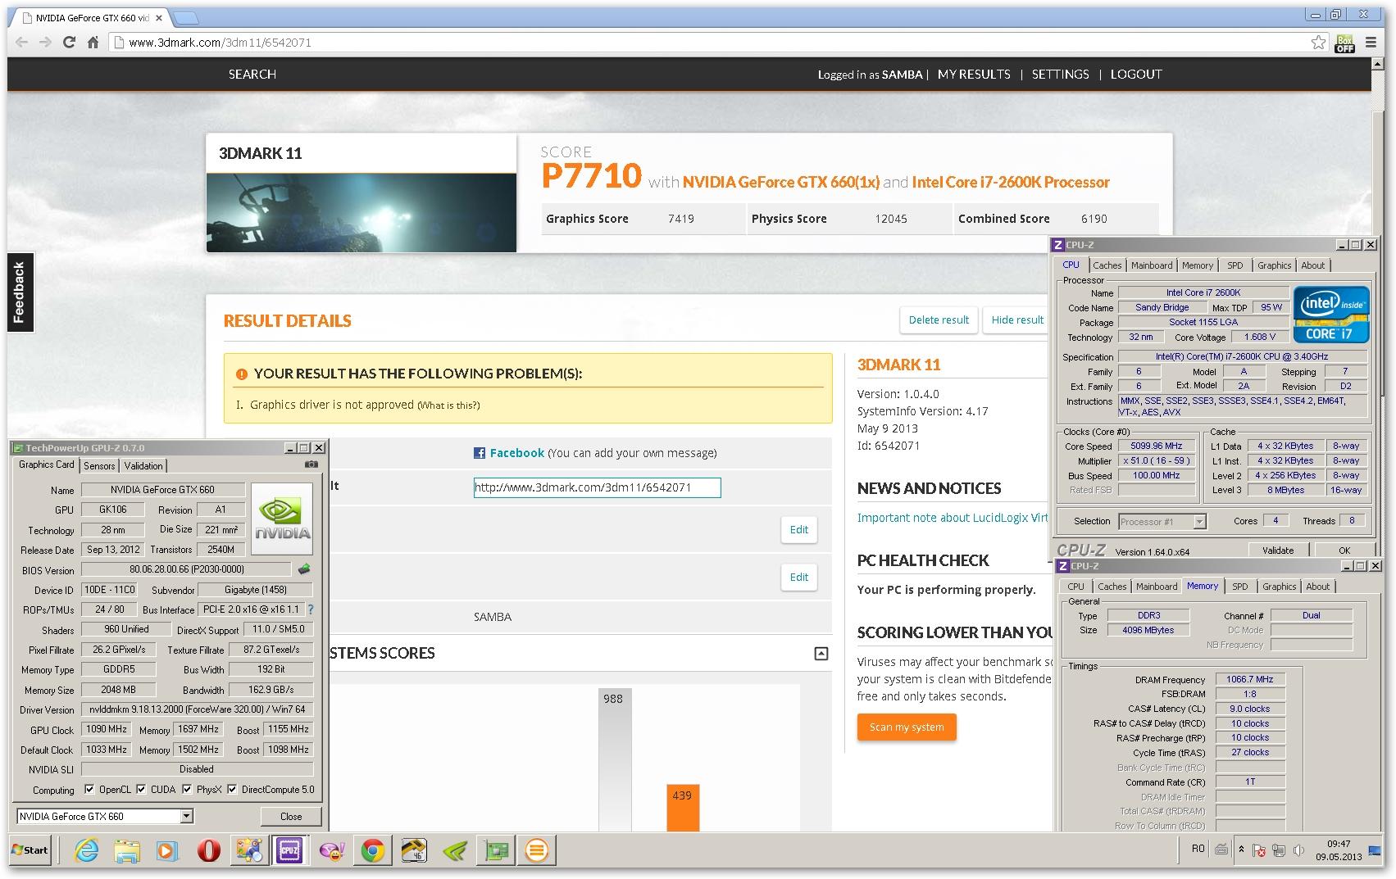Open the volume tray icon
The height and width of the screenshot is (879, 1396).
pyautogui.click(x=1298, y=850)
